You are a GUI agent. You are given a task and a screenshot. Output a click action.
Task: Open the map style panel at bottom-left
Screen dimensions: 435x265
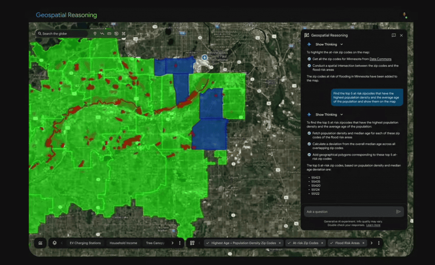point(40,243)
